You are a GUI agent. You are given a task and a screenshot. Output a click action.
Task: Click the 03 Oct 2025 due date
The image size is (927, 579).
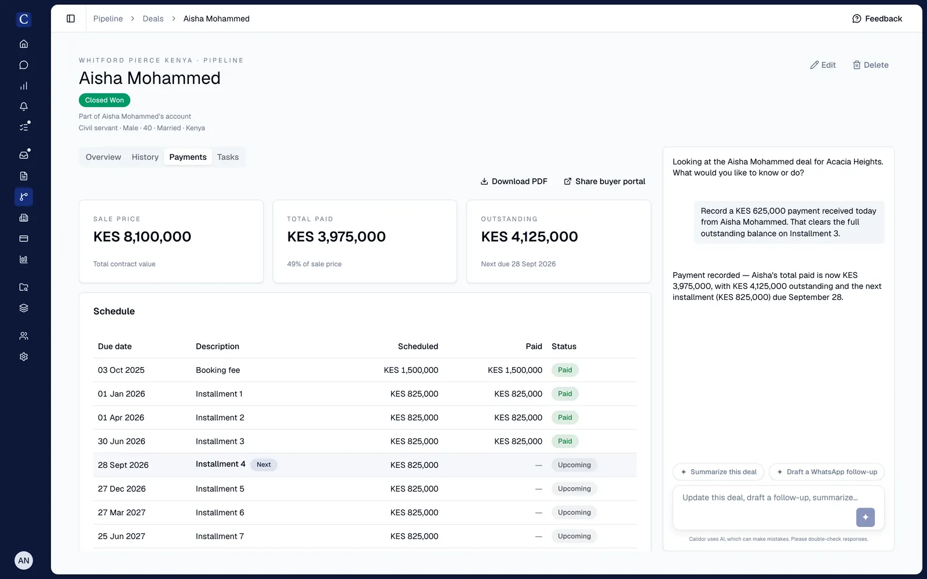(121, 370)
